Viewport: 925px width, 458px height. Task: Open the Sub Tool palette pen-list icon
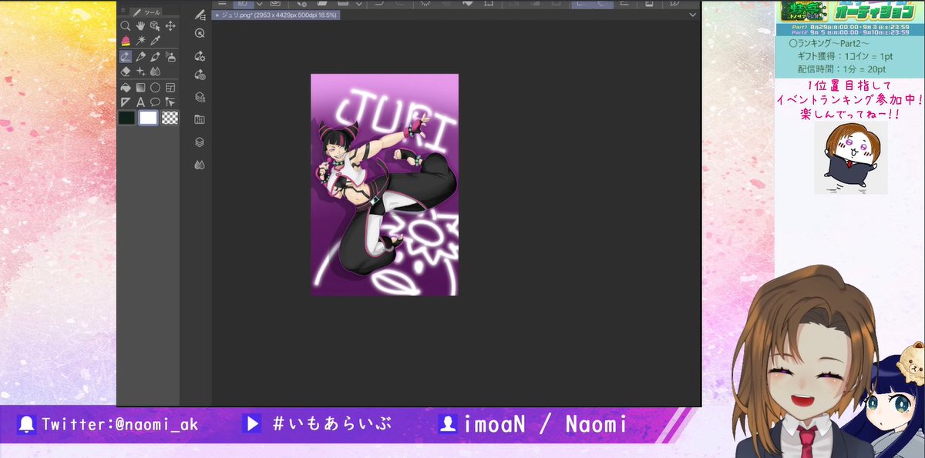200,15
